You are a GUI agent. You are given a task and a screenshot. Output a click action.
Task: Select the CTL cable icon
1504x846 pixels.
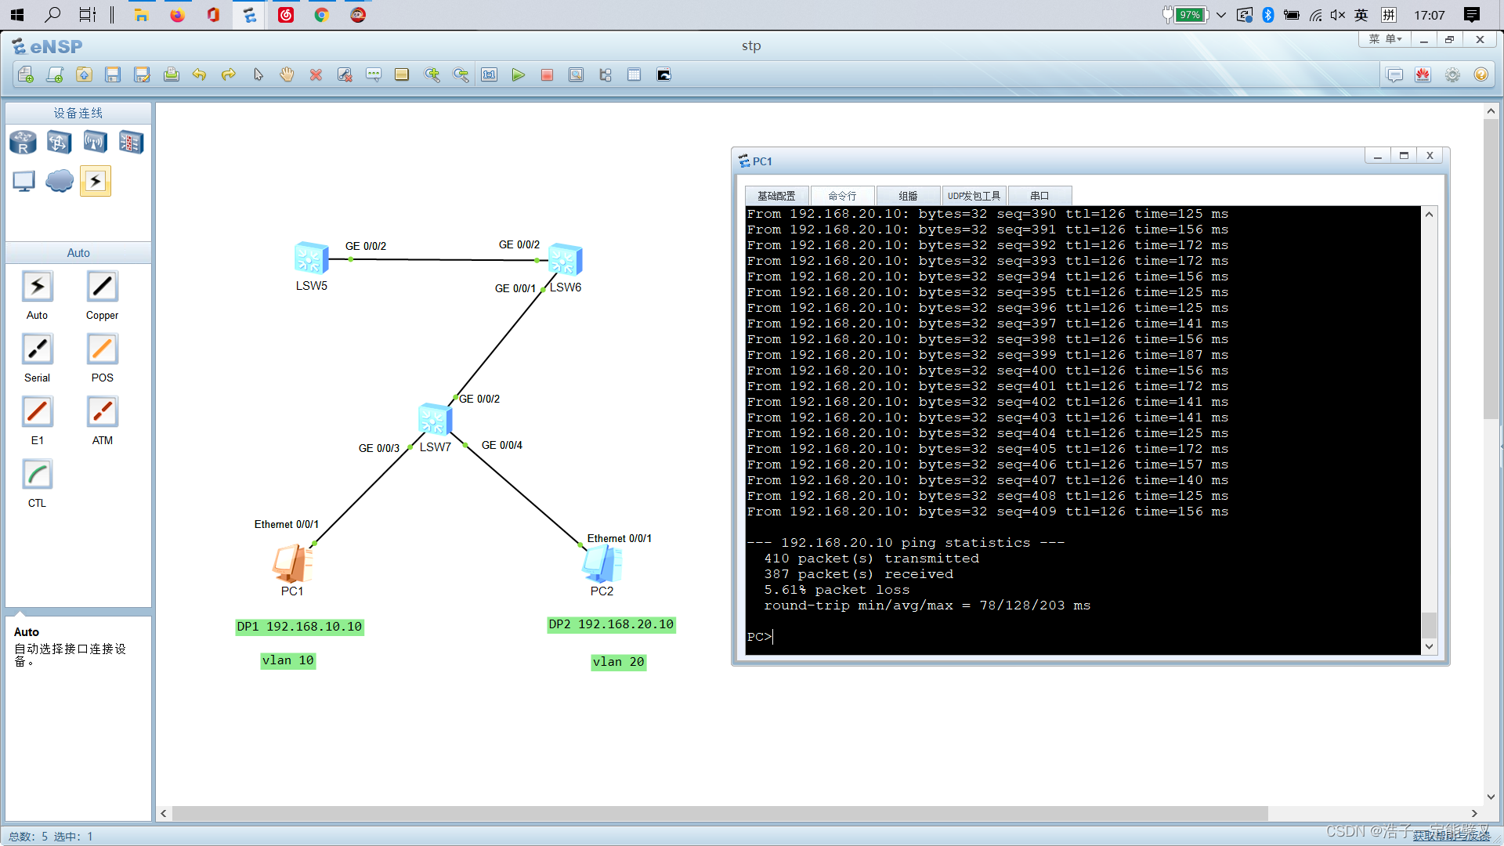(x=37, y=475)
